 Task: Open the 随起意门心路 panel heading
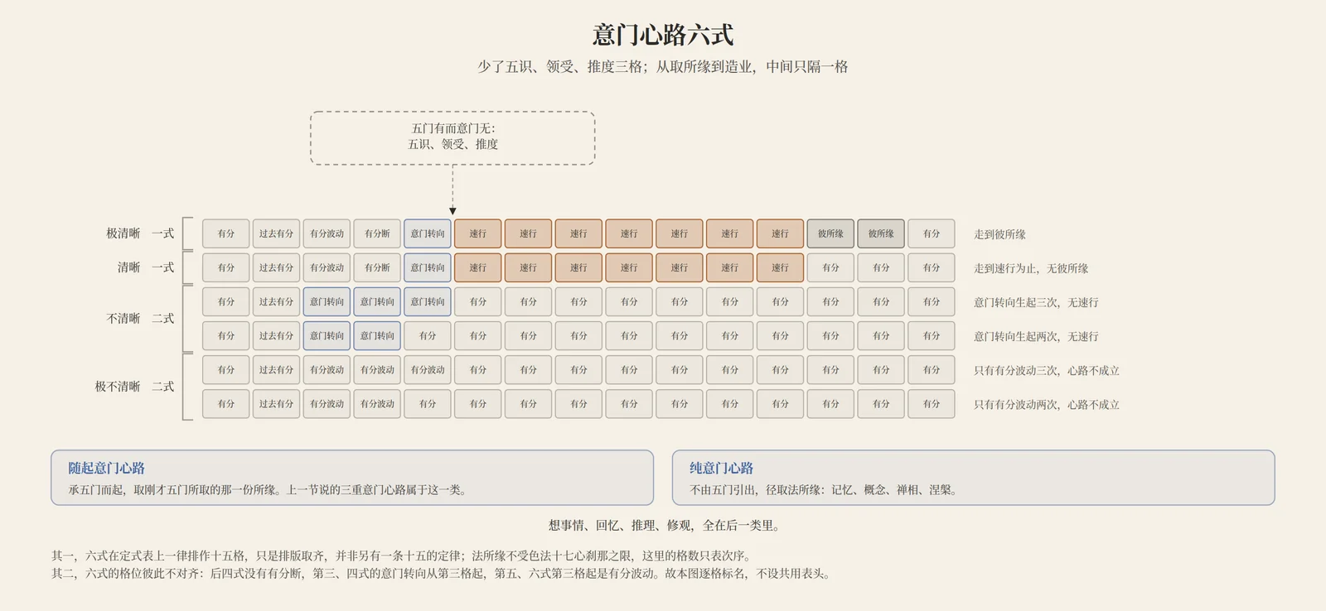(107, 468)
